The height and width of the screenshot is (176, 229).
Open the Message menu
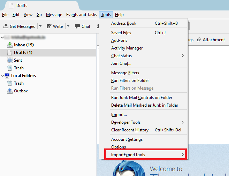[54, 15]
